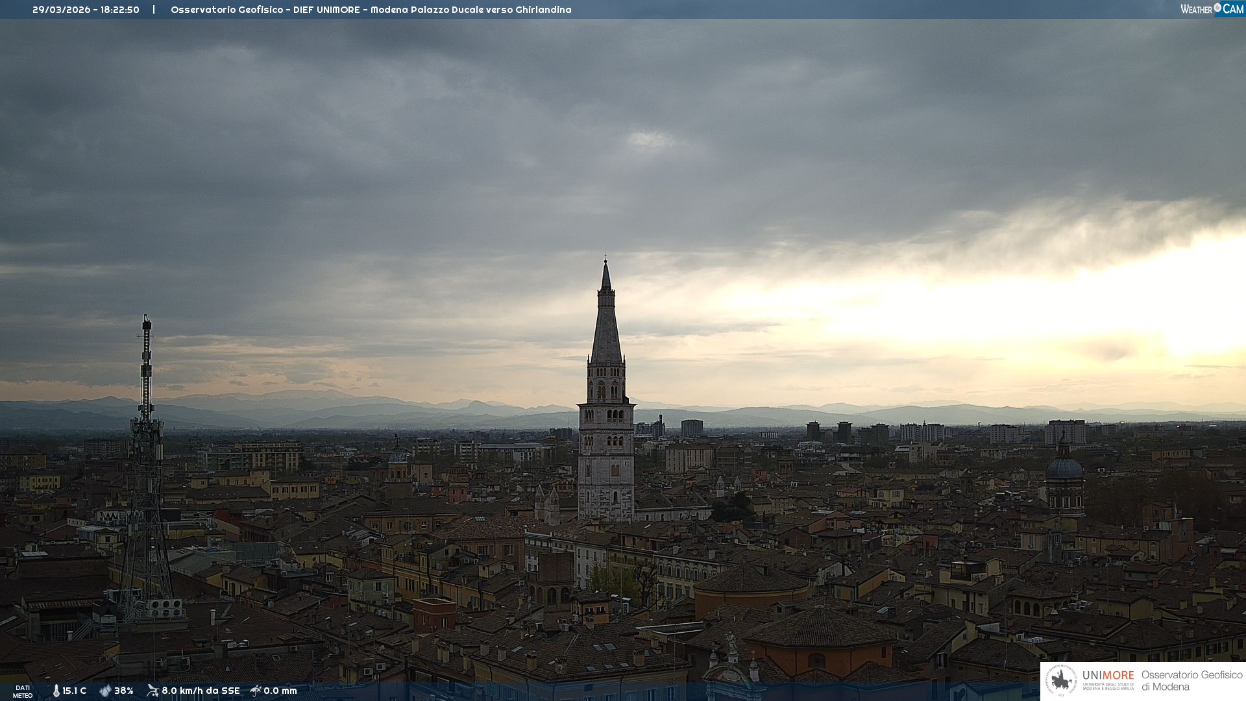
Task: Click the 0.0 mm rainfall reading
Action: [x=280, y=691]
